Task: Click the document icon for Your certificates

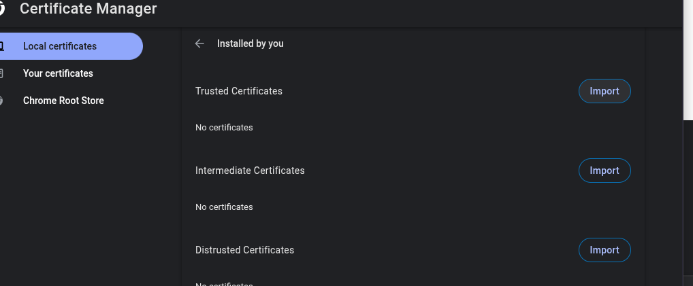Action: tap(2, 73)
